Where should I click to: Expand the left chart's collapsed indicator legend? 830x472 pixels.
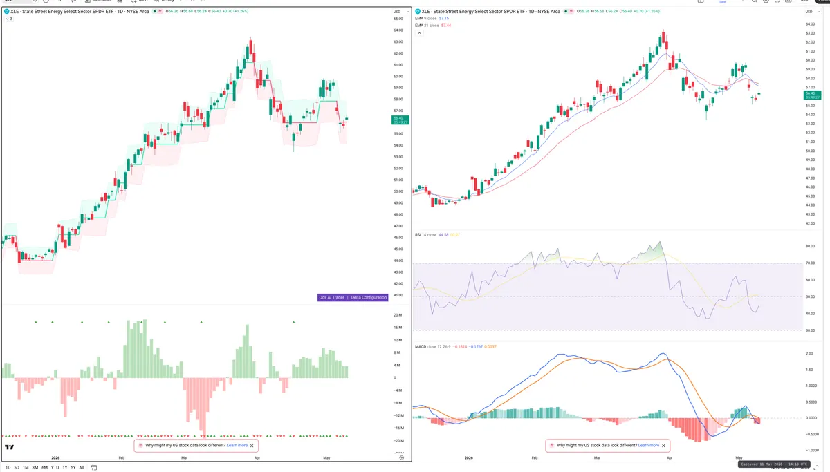tap(8, 19)
